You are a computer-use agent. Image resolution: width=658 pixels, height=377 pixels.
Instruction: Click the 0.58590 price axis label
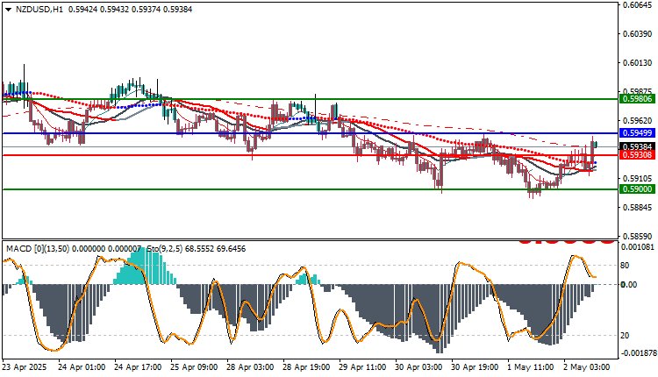pyautogui.click(x=638, y=237)
